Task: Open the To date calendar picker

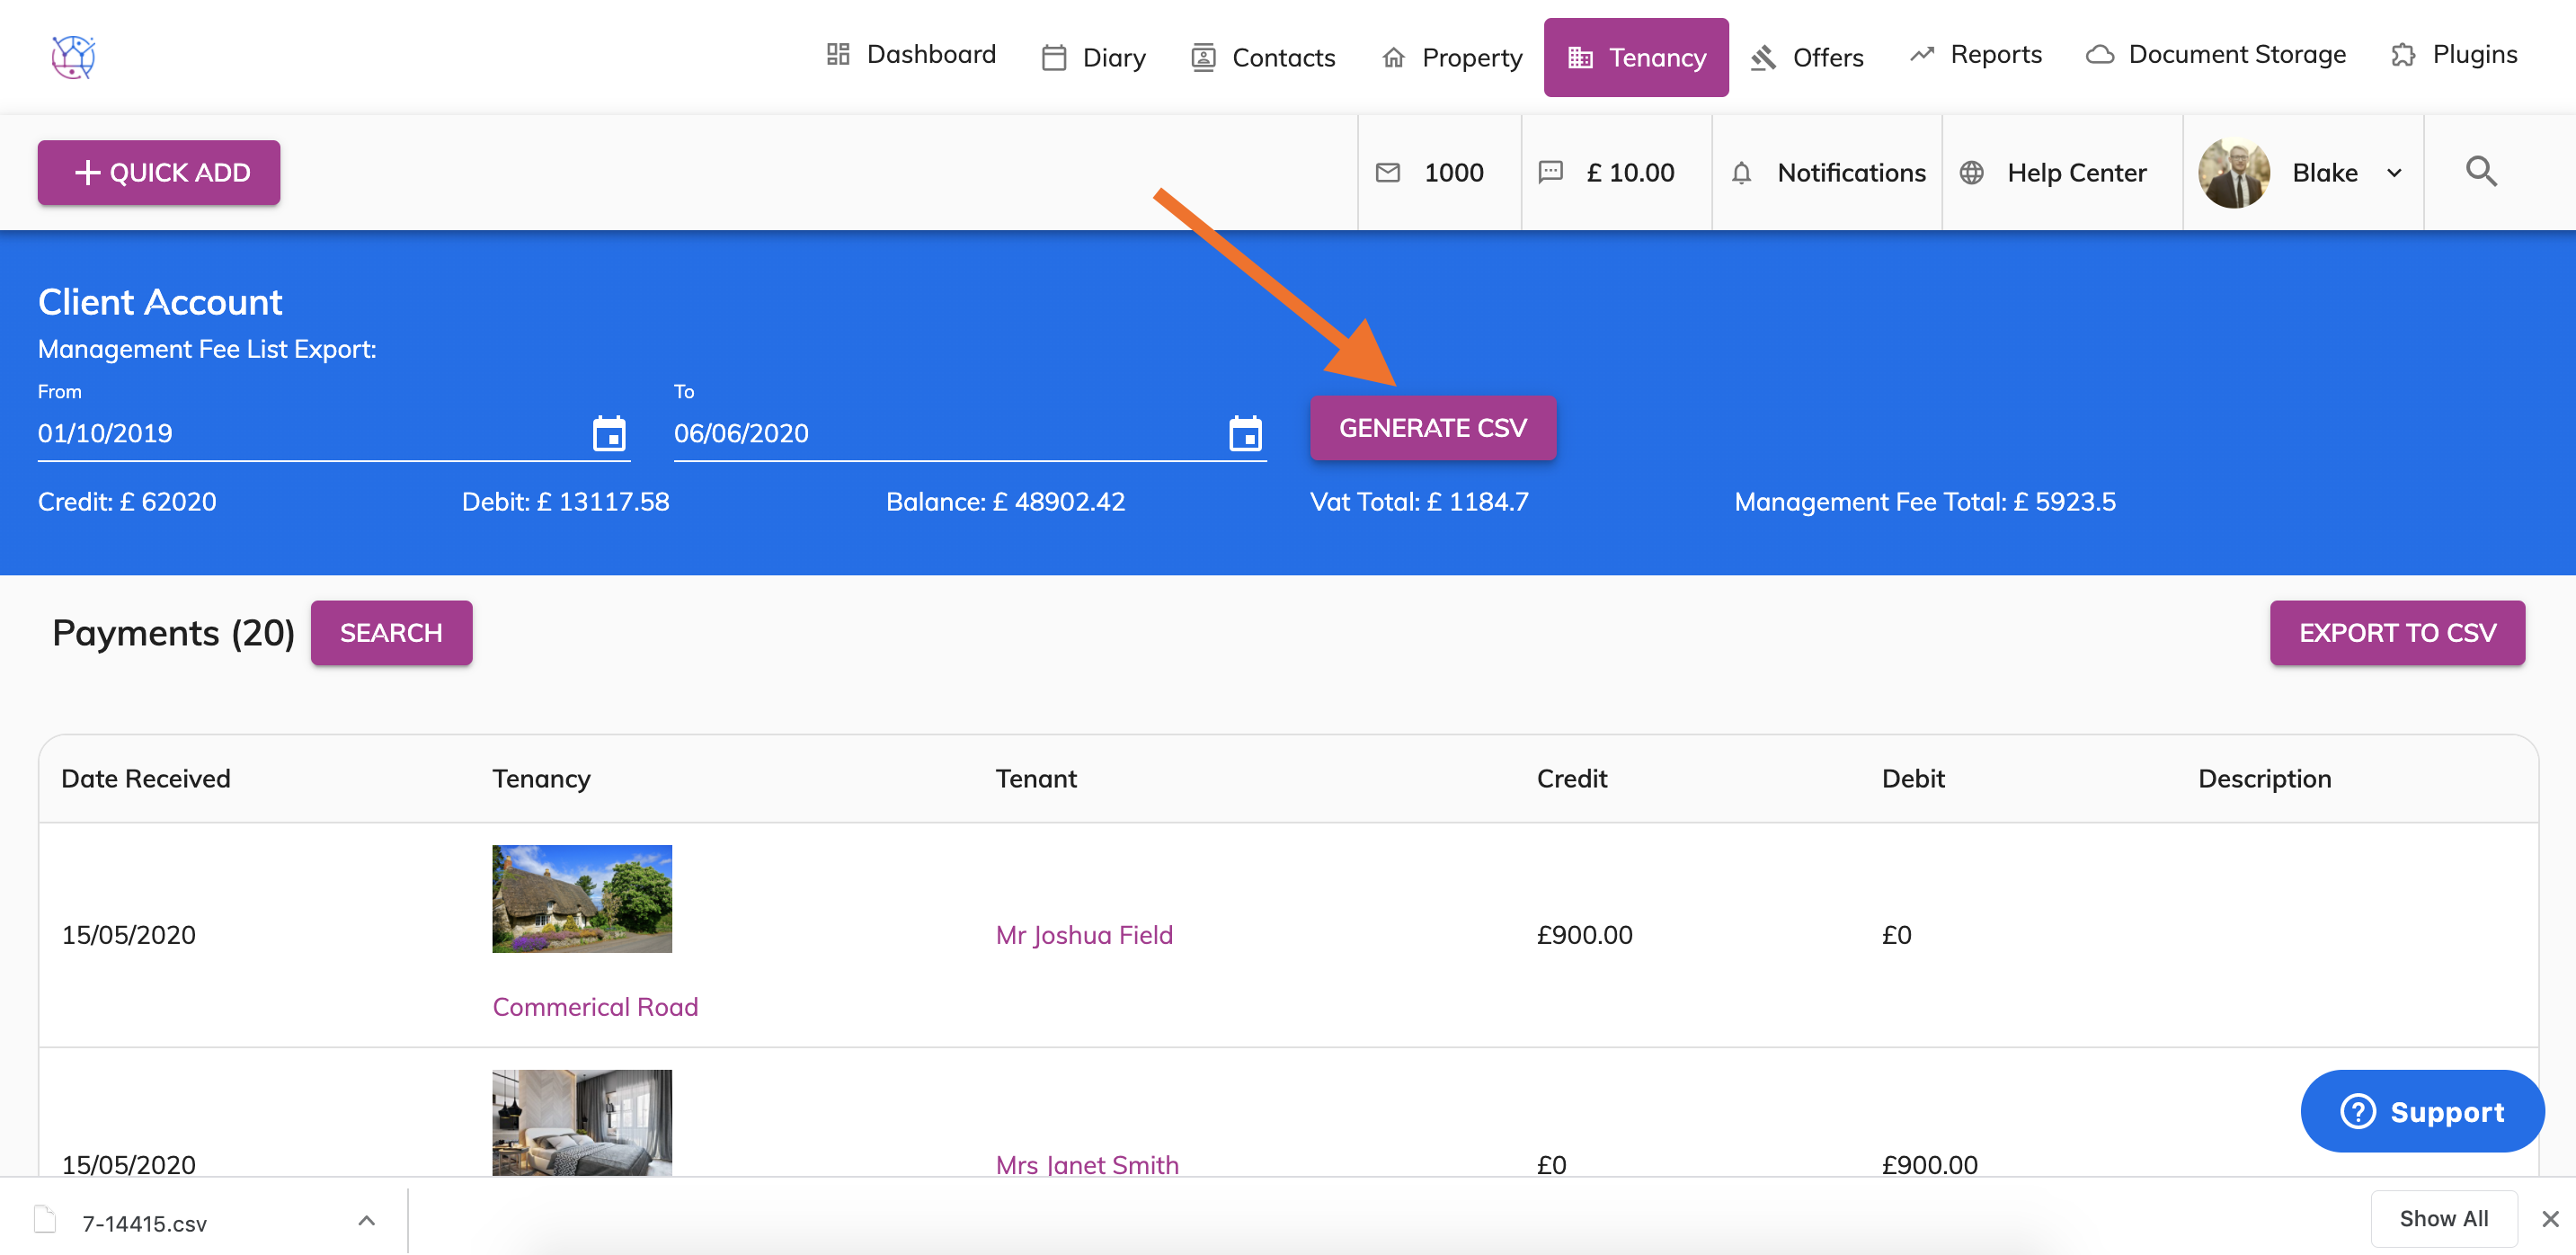Action: pos(1245,434)
